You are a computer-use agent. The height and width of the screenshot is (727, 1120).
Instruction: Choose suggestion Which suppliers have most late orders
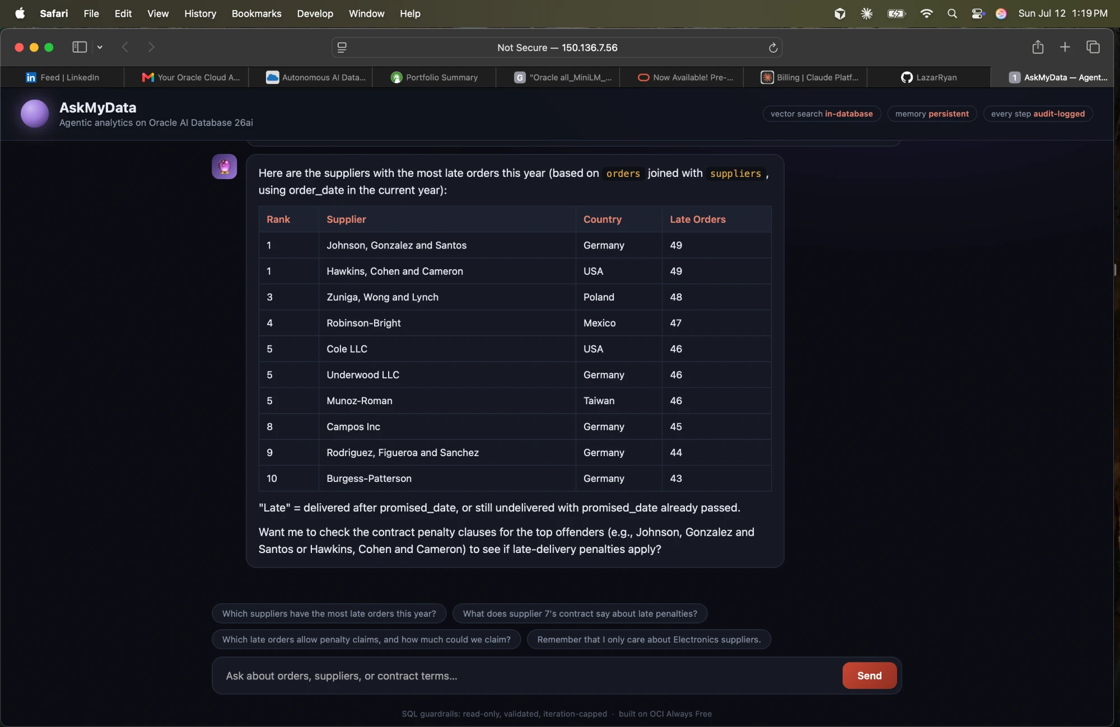[x=329, y=613]
